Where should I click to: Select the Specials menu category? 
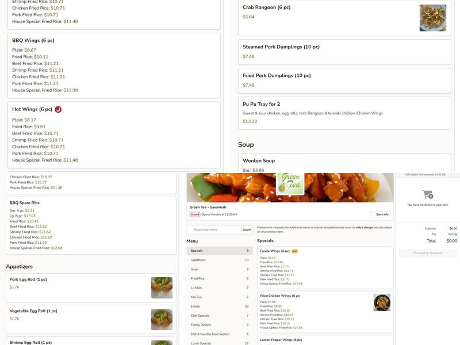[220, 251]
